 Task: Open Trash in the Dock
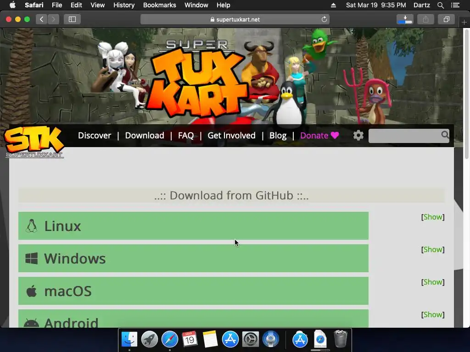pos(341,339)
